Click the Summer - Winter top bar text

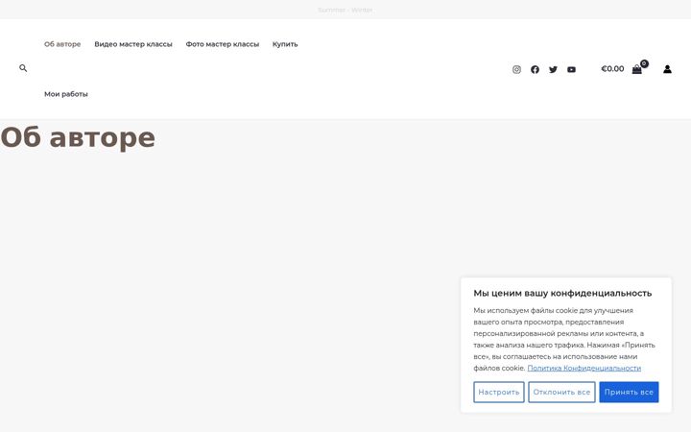[x=345, y=10]
